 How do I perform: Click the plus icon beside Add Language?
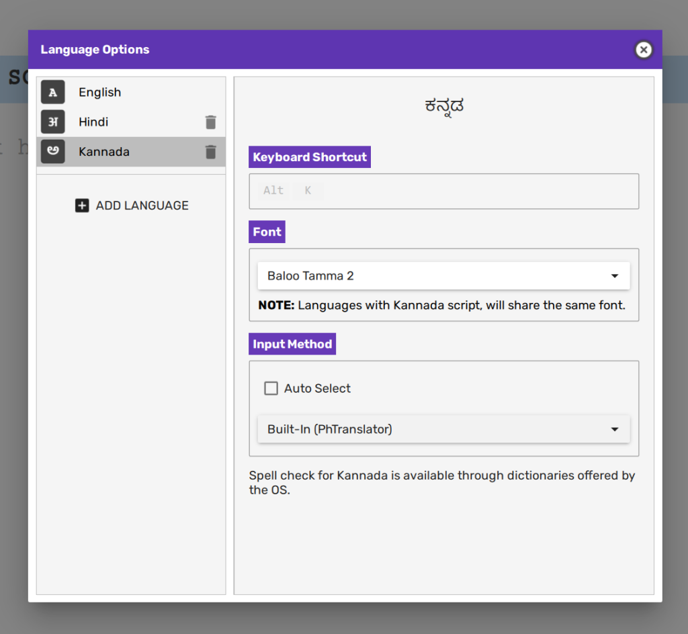82,206
